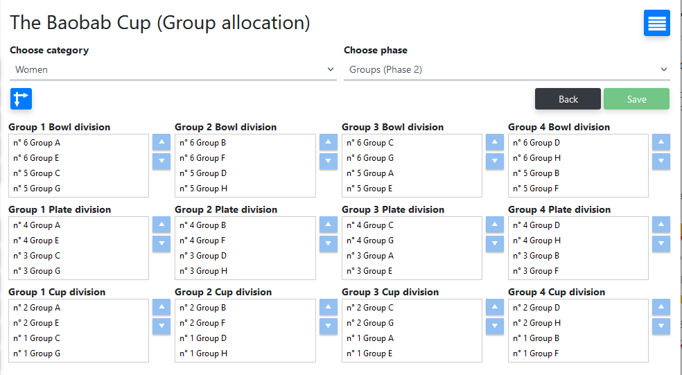Viewport: 682px width, 375px height.
Task: Move down in Group 2 Cup division
Action: point(328,326)
